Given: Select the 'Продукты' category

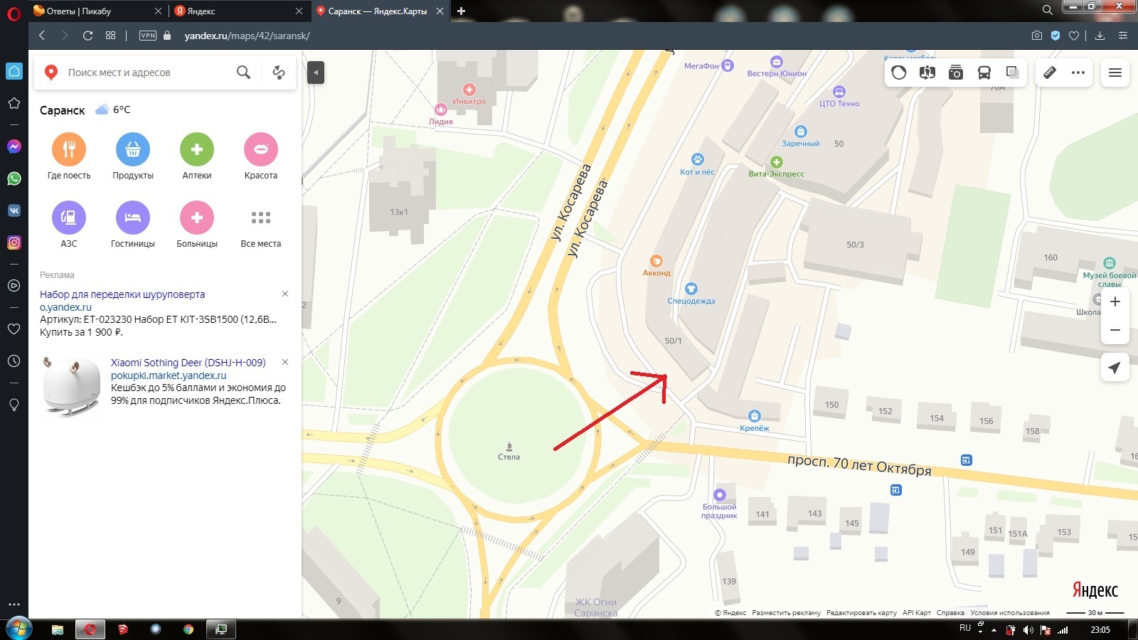Looking at the screenshot, I should pyautogui.click(x=133, y=156).
